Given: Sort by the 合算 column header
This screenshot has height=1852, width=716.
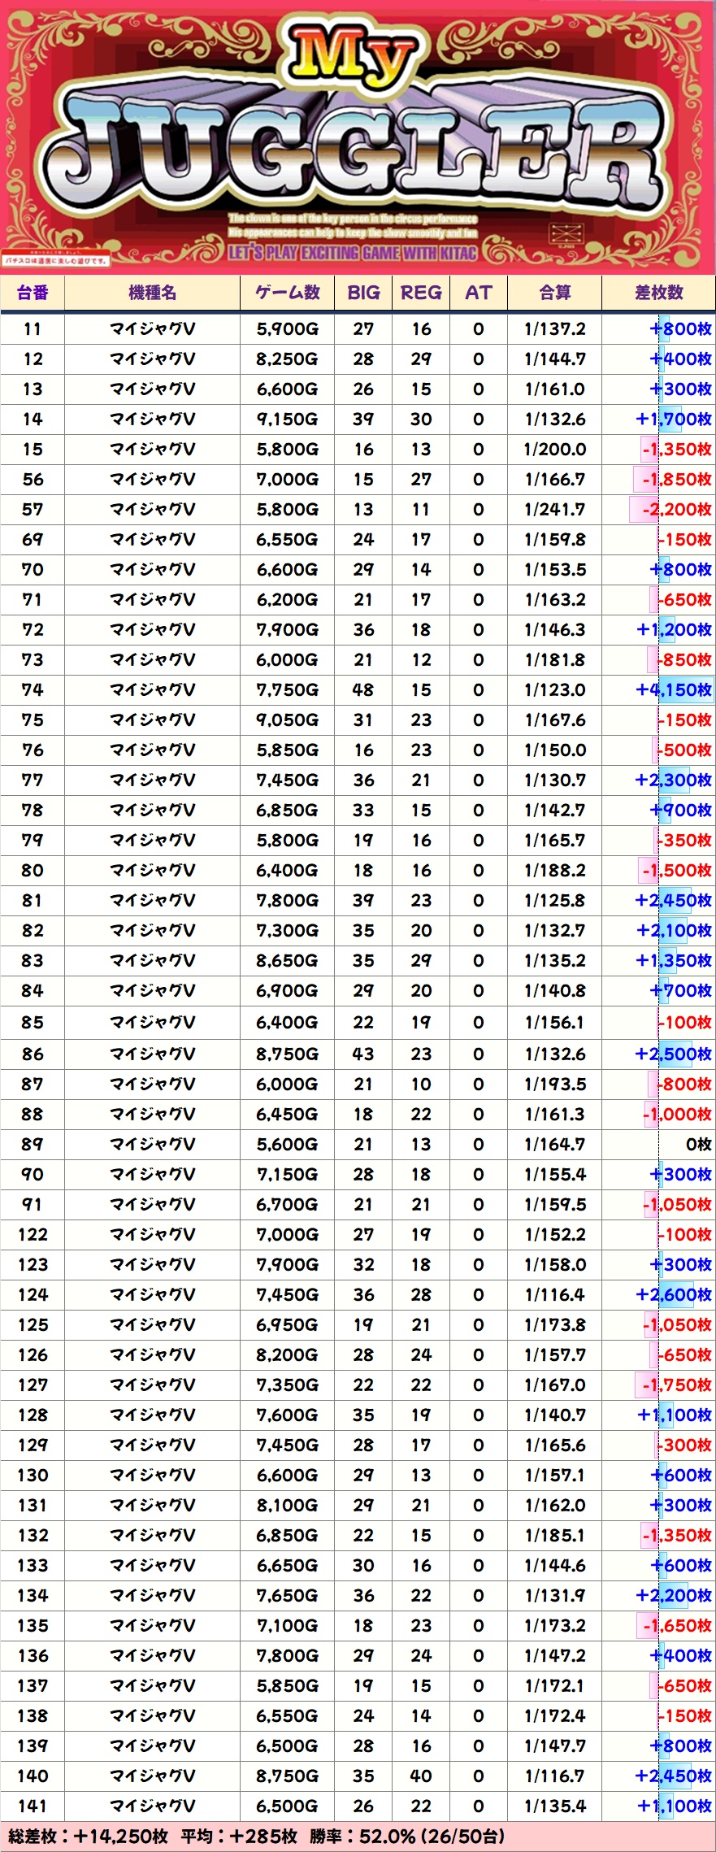Looking at the screenshot, I should click(554, 293).
